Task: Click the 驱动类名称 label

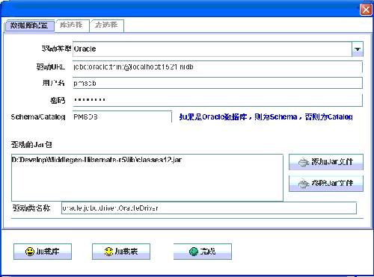Action: click(31, 208)
